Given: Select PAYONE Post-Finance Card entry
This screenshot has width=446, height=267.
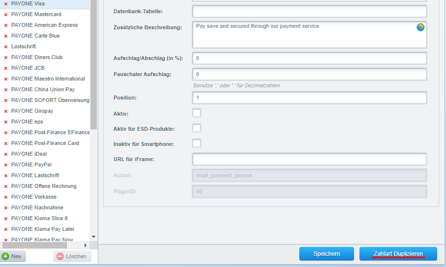Looking at the screenshot, I should 45,143.
